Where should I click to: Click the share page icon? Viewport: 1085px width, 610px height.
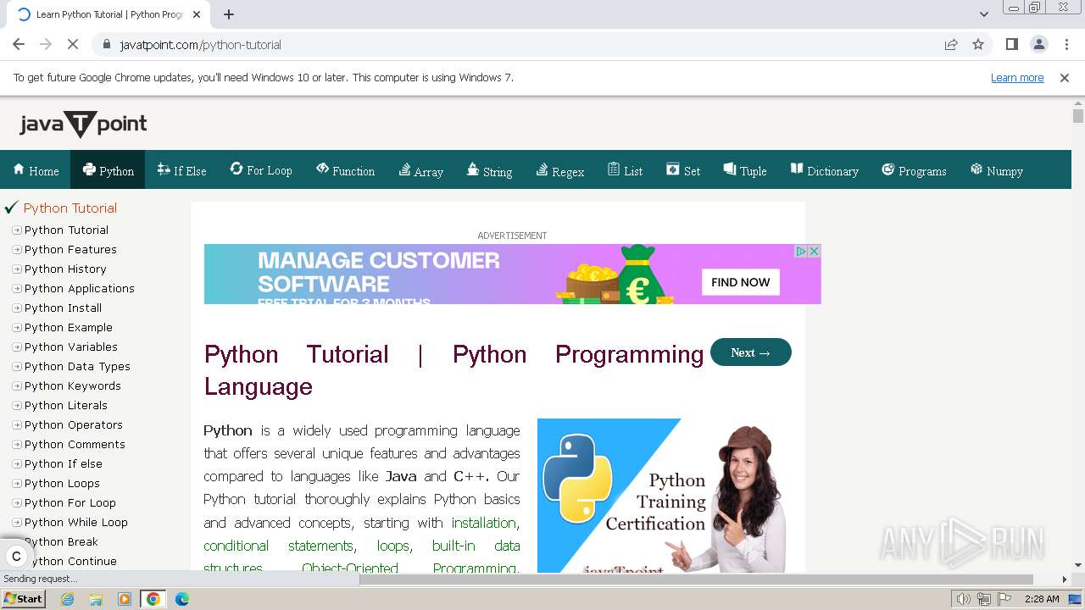click(951, 44)
